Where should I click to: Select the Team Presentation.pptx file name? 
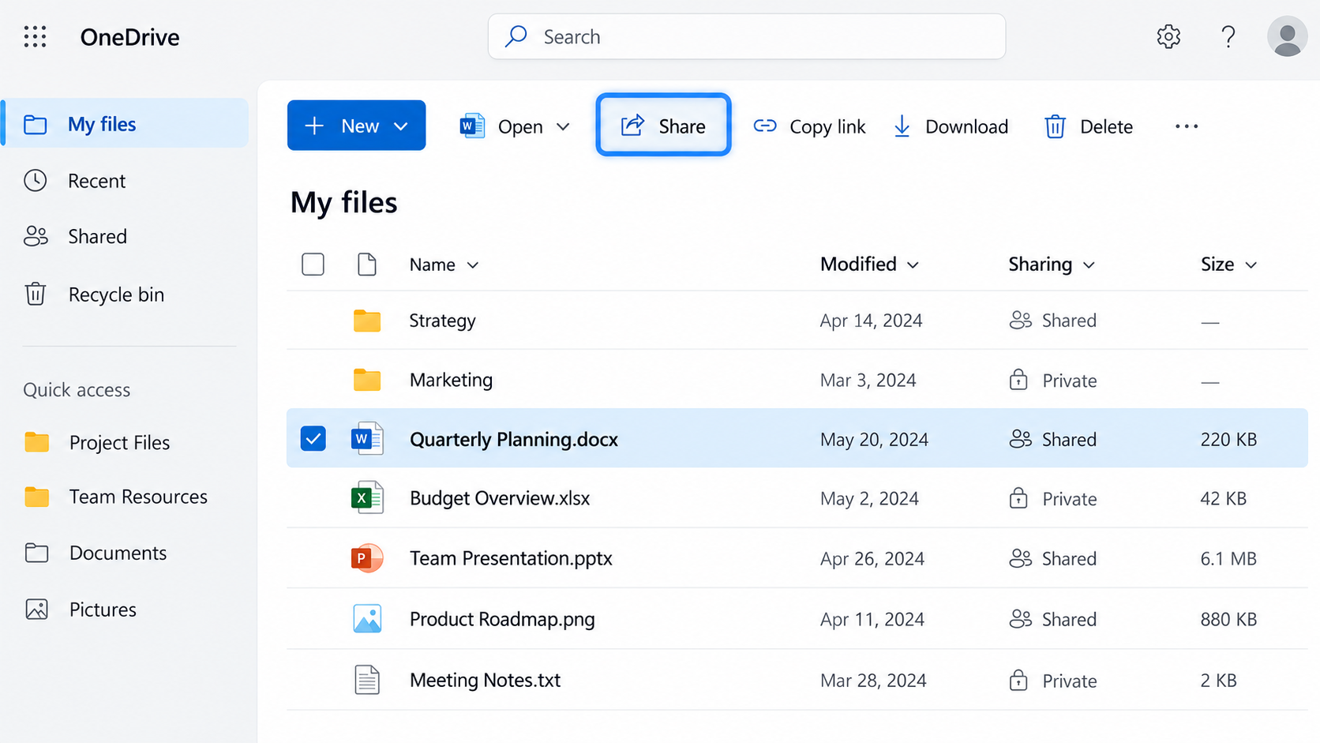click(x=511, y=558)
